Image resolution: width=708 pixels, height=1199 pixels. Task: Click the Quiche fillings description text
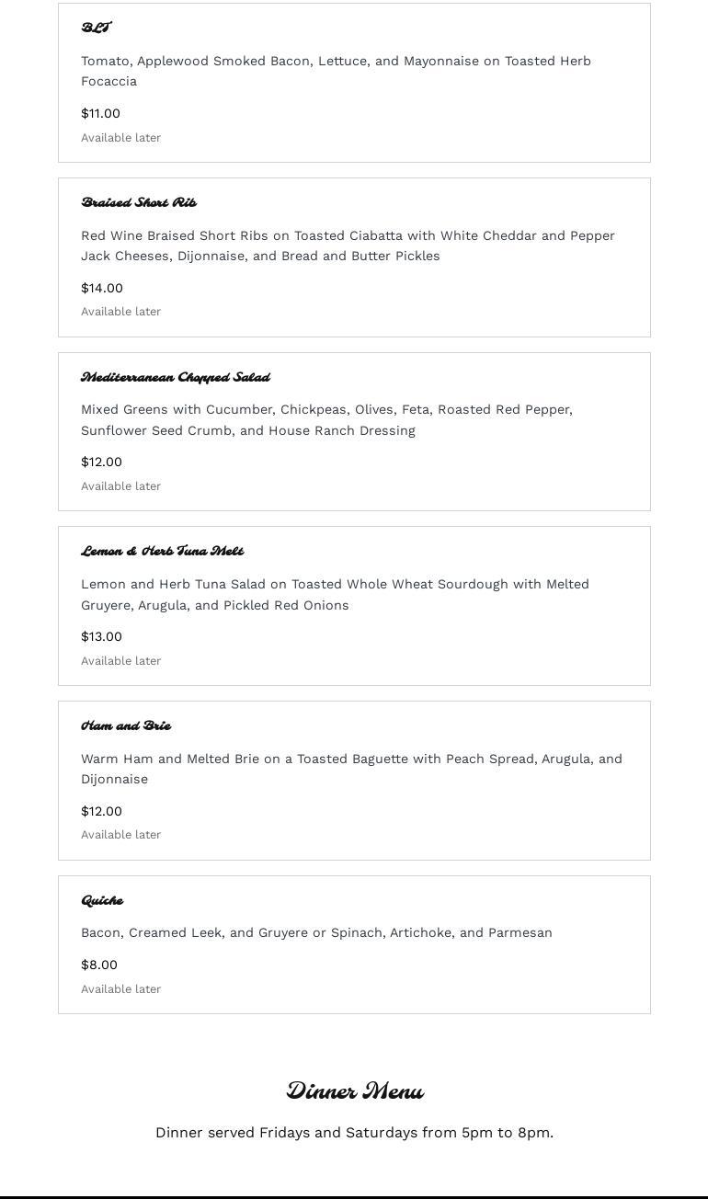coord(316,932)
